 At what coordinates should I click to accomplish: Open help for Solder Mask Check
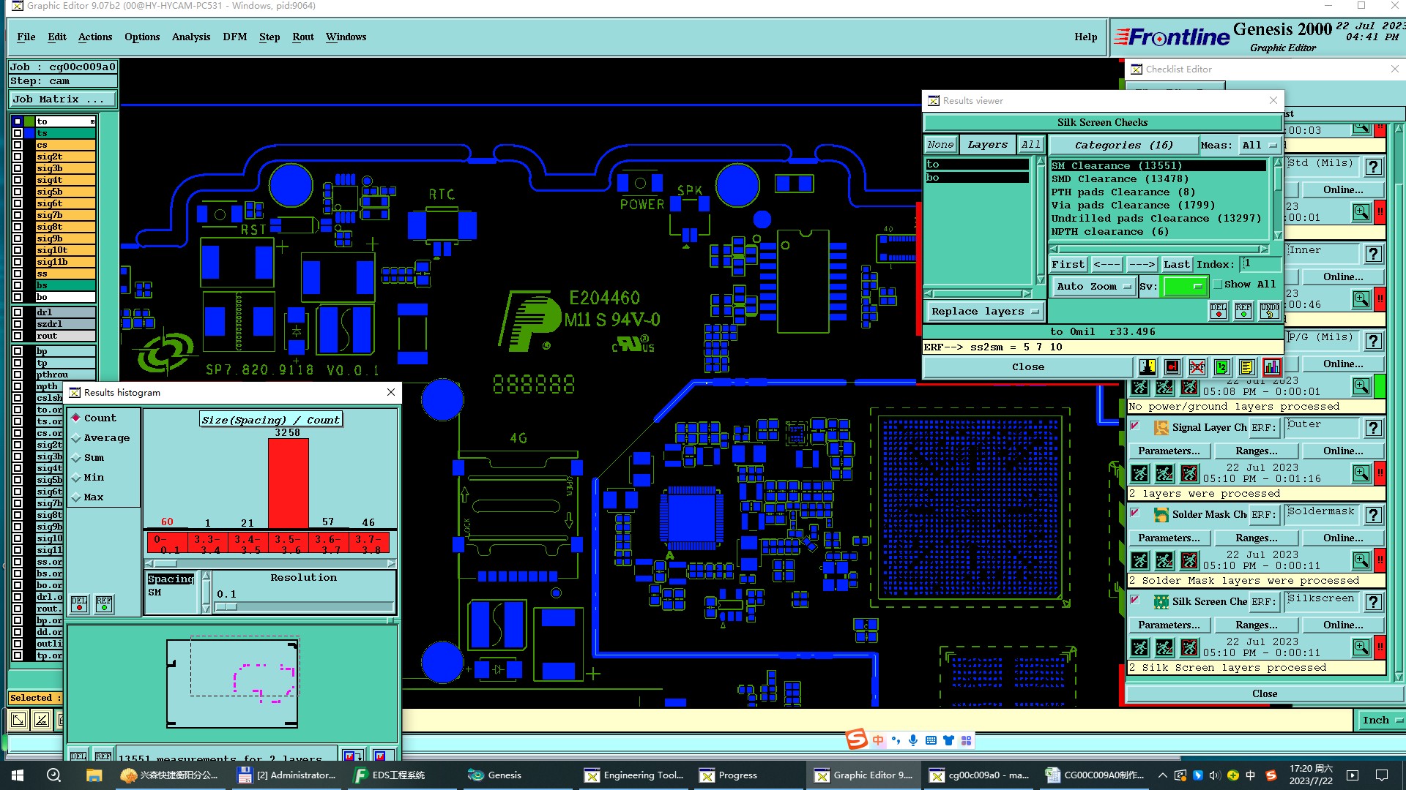(x=1374, y=515)
